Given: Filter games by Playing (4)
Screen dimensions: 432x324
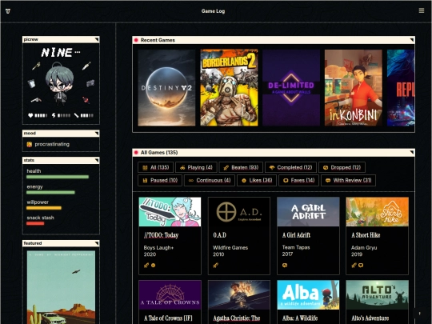Looking at the screenshot, I should click(x=196, y=167).
